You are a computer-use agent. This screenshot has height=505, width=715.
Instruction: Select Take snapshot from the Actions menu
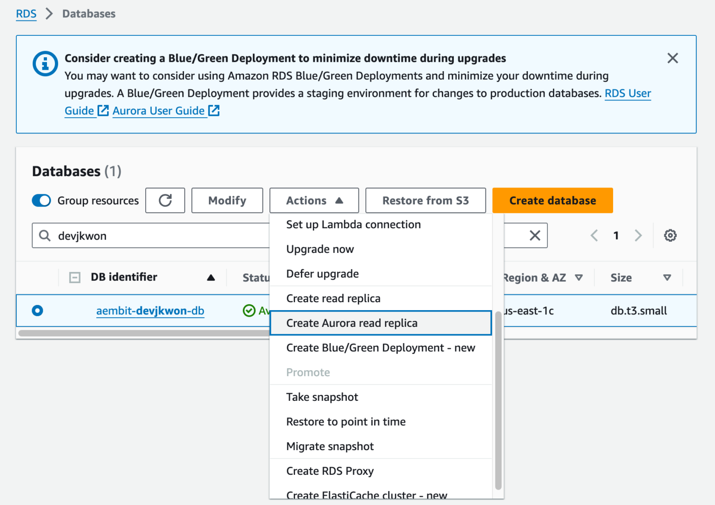coord(322,397)
